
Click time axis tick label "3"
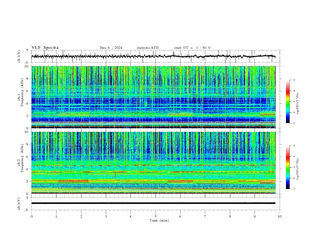(x=106, y=216)
